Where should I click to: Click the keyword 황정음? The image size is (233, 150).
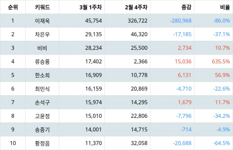coord(42,143)
